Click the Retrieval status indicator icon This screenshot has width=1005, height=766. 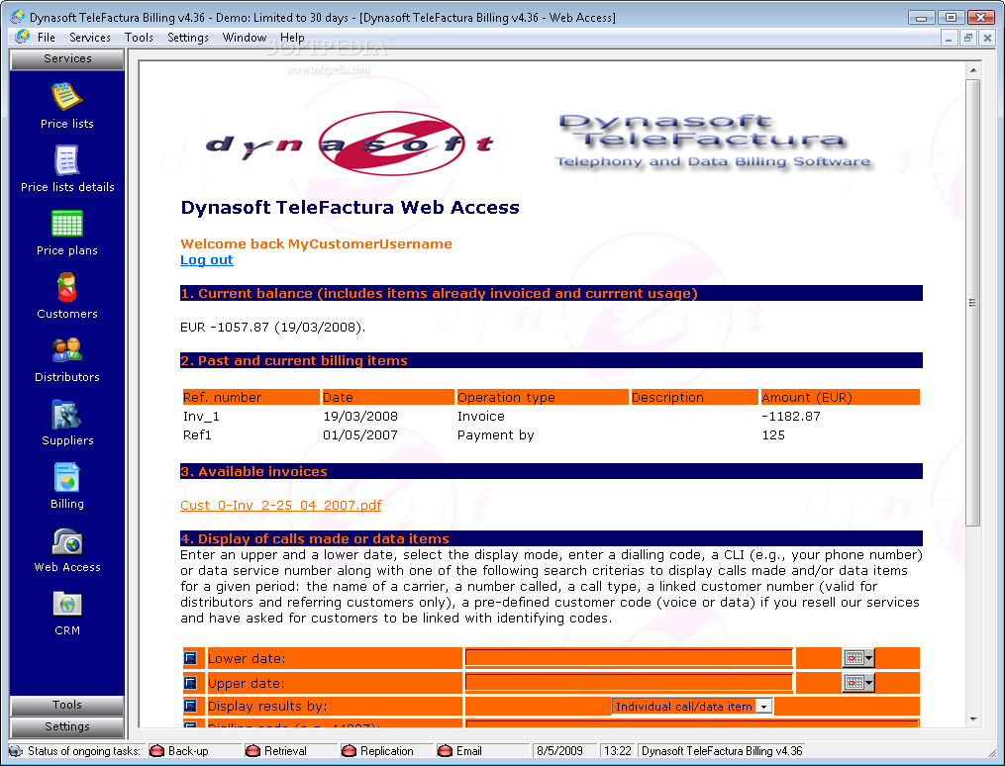tap(253, 750)
